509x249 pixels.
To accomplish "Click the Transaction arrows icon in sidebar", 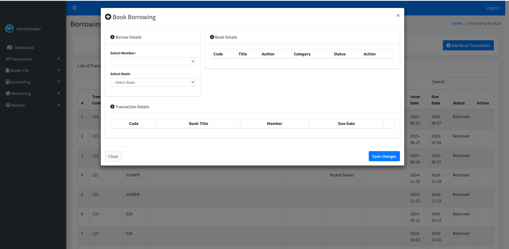I will [8, 59].
